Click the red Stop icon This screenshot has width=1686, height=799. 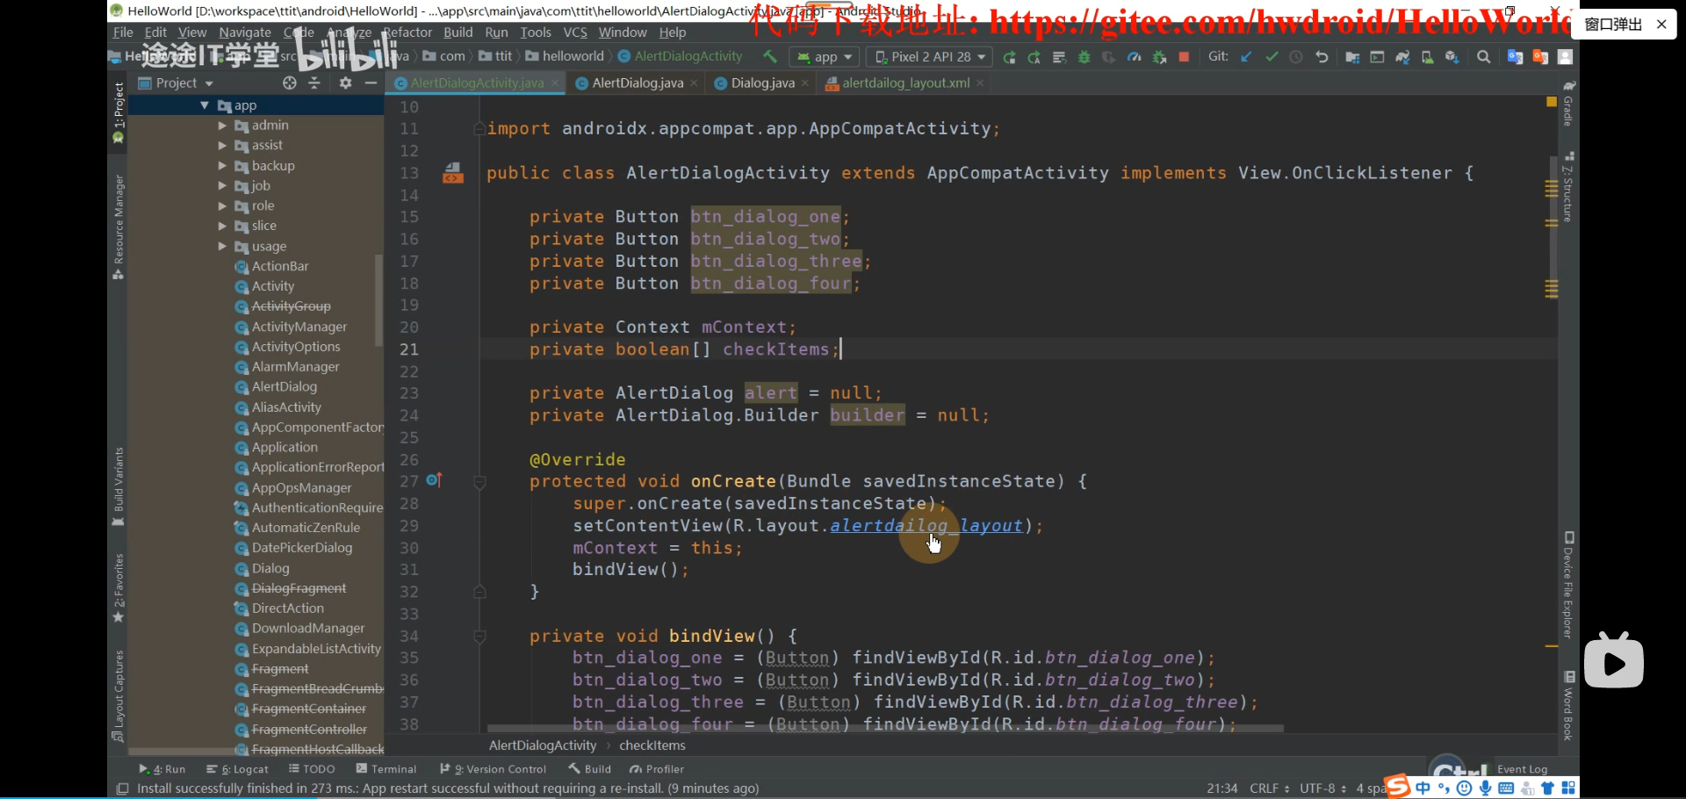point(1184,57)
